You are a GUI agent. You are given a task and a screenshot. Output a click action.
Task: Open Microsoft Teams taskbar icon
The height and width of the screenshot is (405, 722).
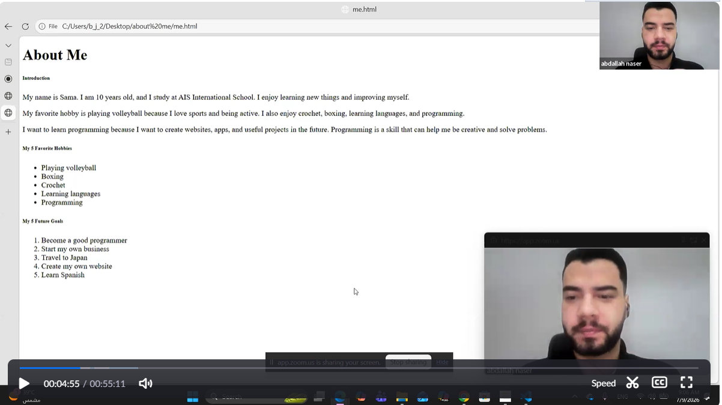pyautogui.click(x=381, y=397)
